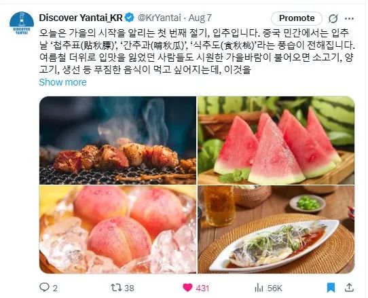
Task: View post analytics bar chart icon
Action: tap(259, 288)
